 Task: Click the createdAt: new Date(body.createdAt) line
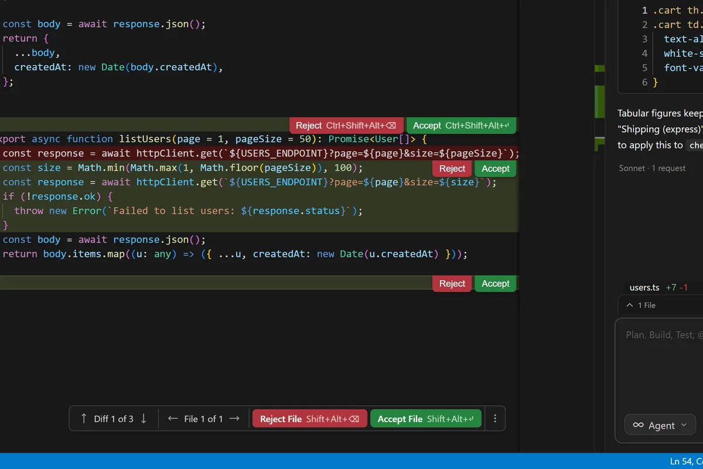point(119,67)
